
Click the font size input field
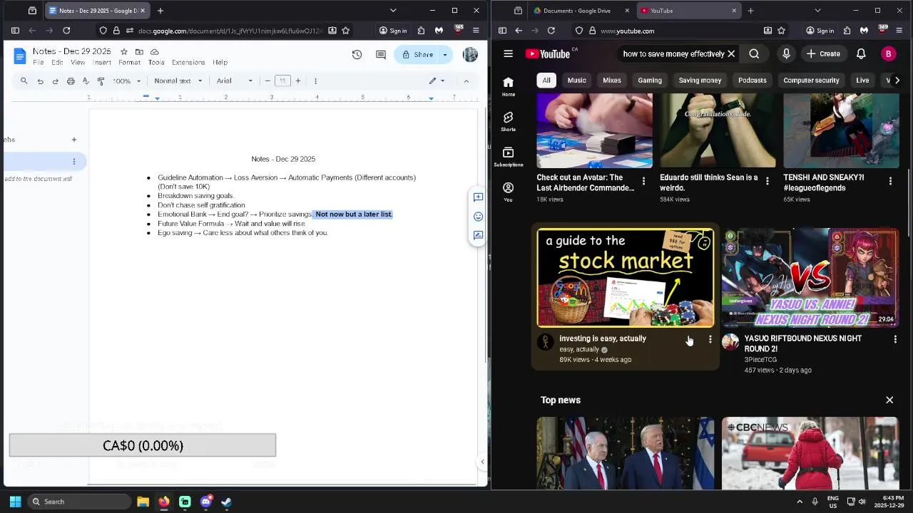click(x=282, y=81)
